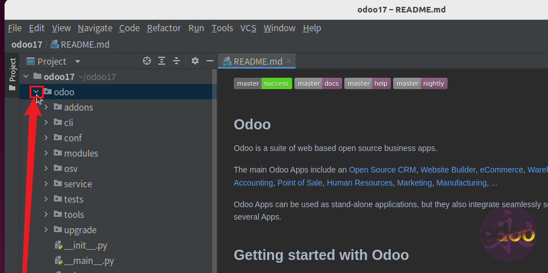Open the Open Source CRM link
Image resolution: width=548 pixels, height=273 pixels.
coord(382,170)
